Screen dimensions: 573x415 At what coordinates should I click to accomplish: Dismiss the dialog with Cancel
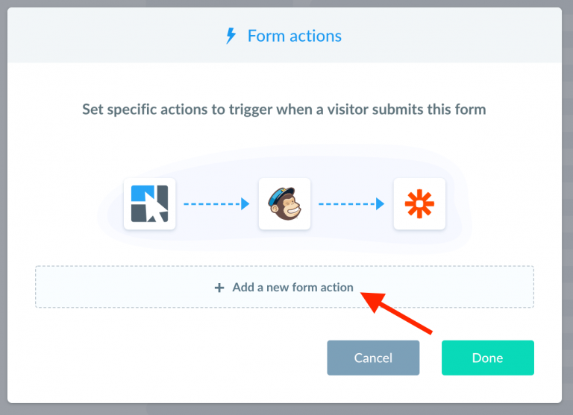pyautogui.click(x=373, y=358)
